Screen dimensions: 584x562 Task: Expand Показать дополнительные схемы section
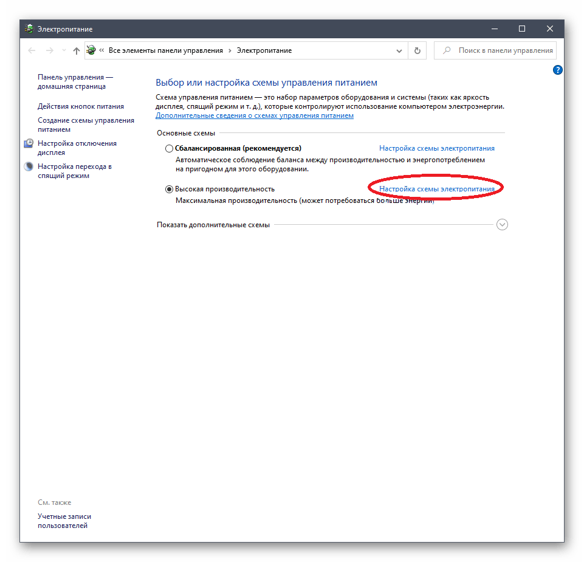click(502, 225)
